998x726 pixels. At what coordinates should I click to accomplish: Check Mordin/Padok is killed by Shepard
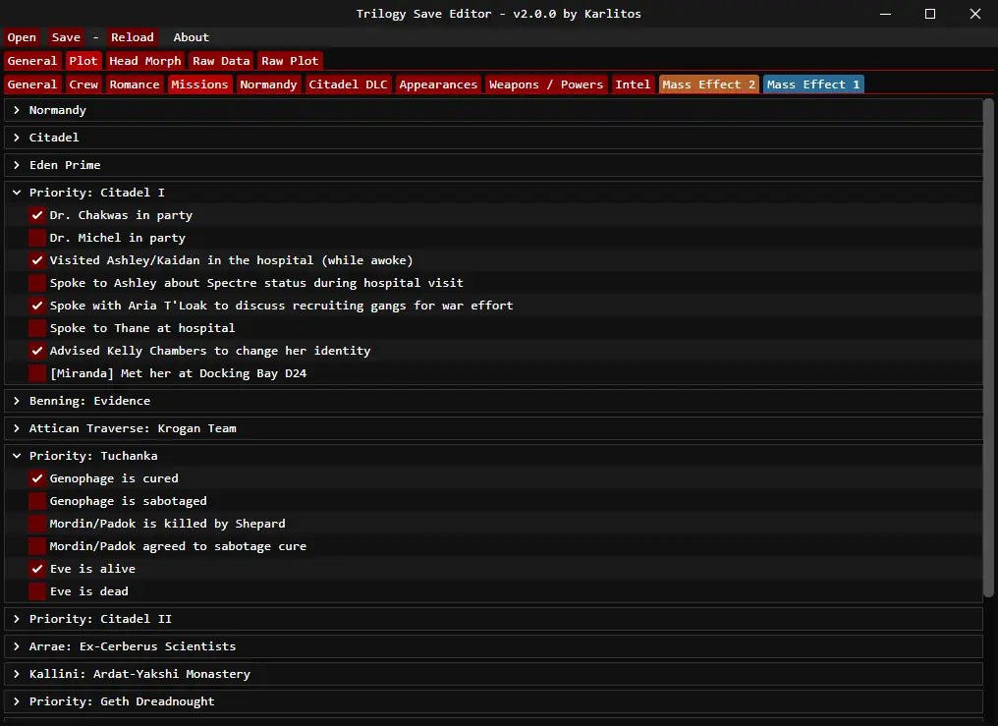point(37,524)
